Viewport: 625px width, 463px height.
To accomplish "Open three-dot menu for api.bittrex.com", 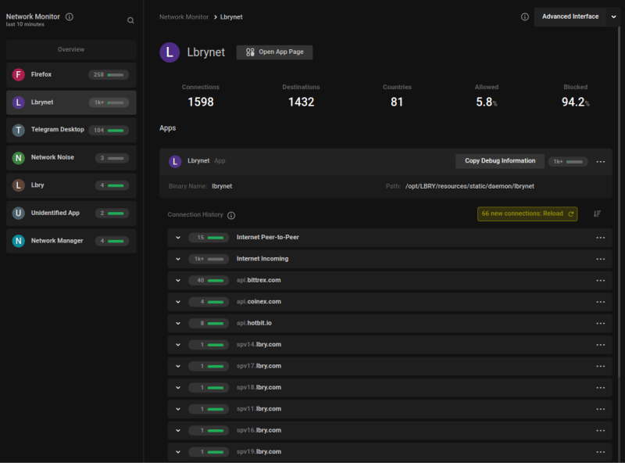I will coord(601,280).
